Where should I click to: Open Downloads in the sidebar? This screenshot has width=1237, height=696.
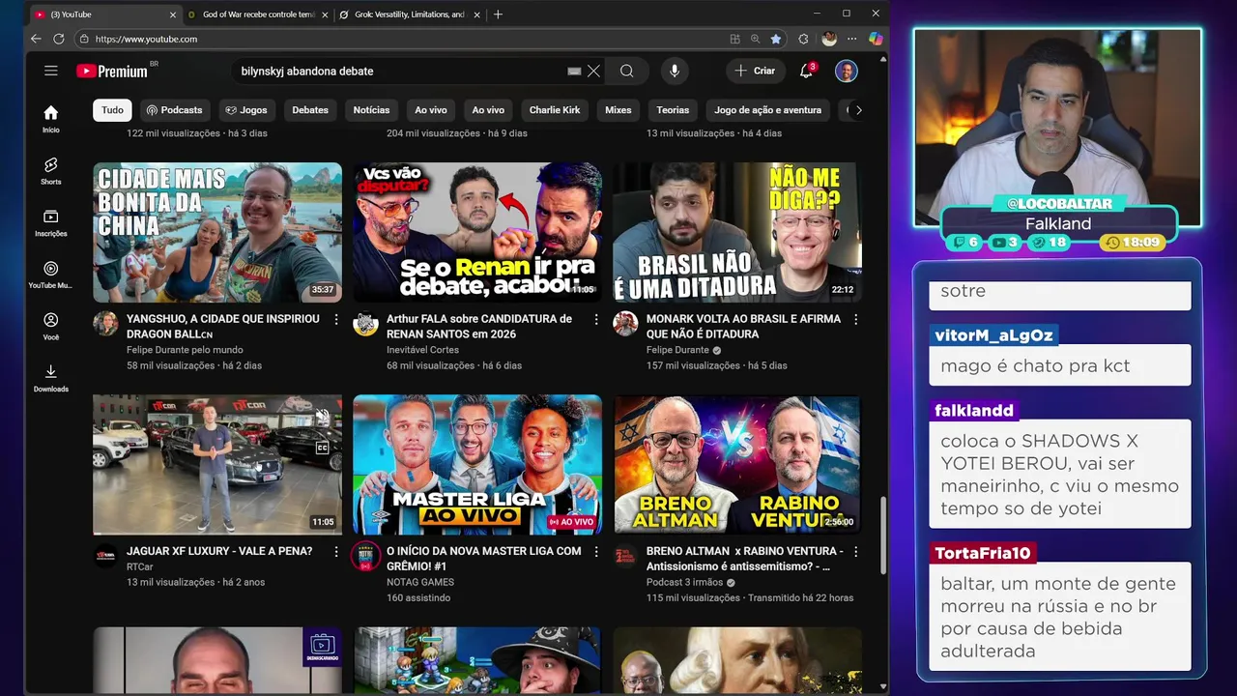pyautogui.click(x=51, y=378)
